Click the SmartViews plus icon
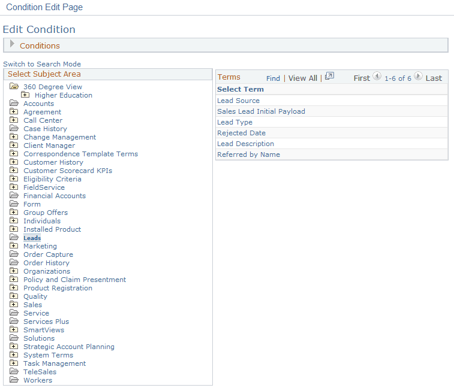 point(14,329)
